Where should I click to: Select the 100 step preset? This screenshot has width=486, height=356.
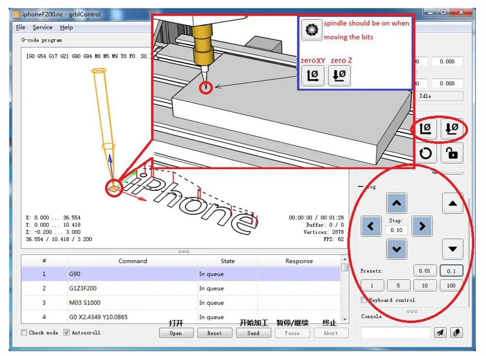(x=451, y=285)
